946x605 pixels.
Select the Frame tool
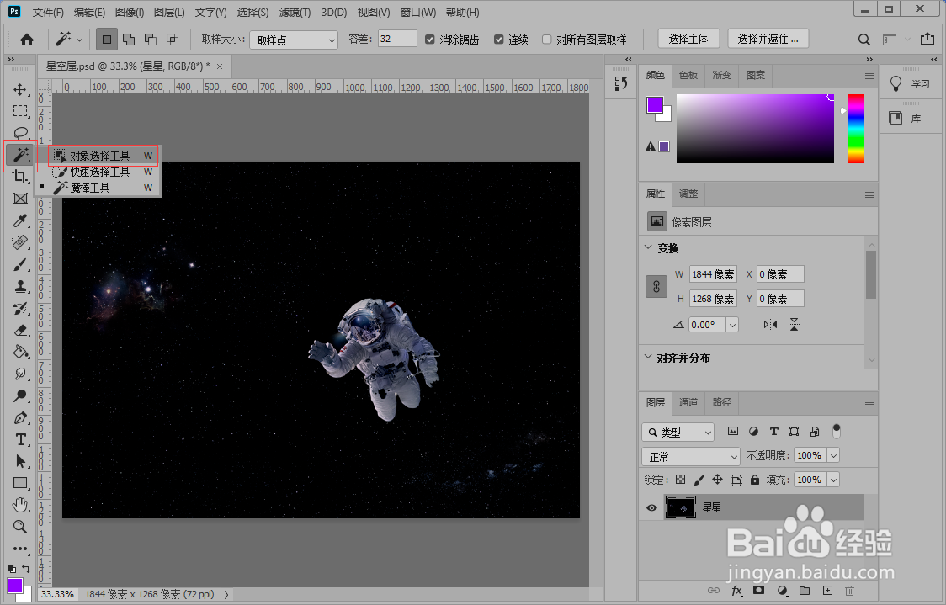coord(20,199)
